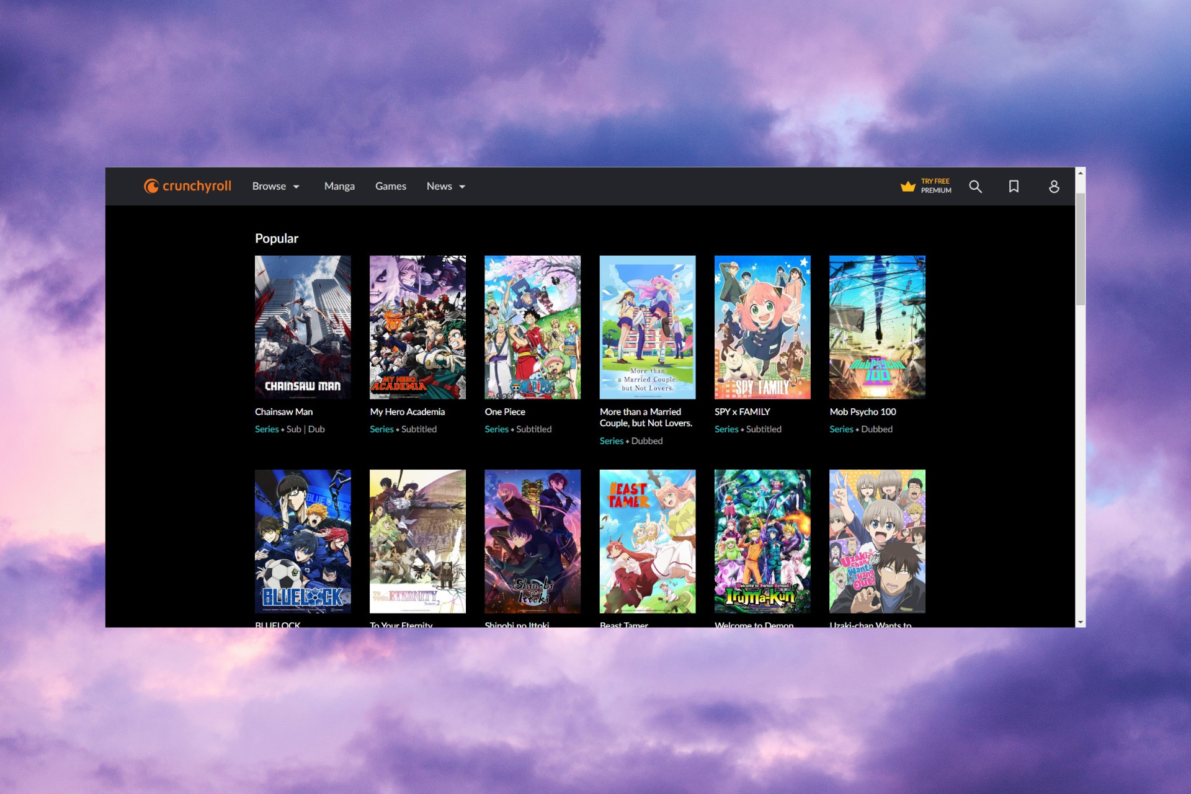Click Series label under My Hero Academia

click(381, 429)
